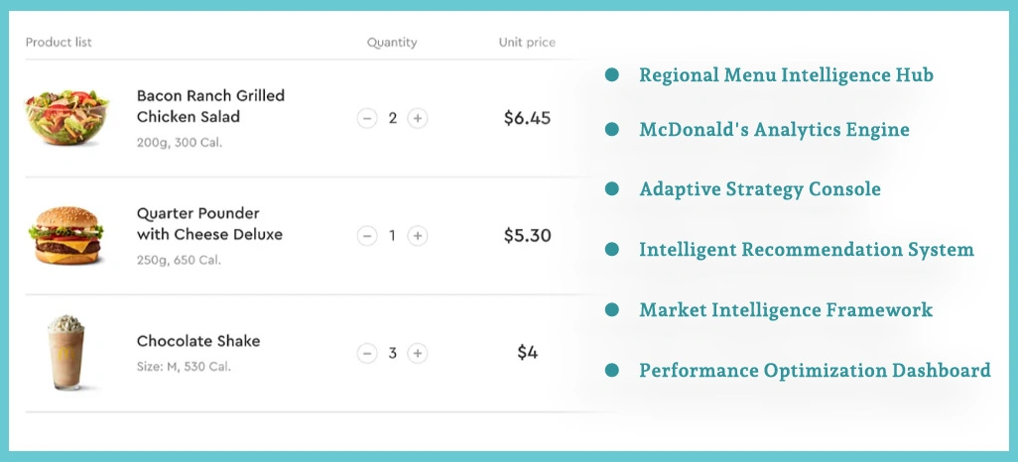Image resolution: width=1018 pixels, height=462 pixels.
Task: Decrease quantity of Bacon Ranch Grilled Chicken Salad
Action: (367, 118)
